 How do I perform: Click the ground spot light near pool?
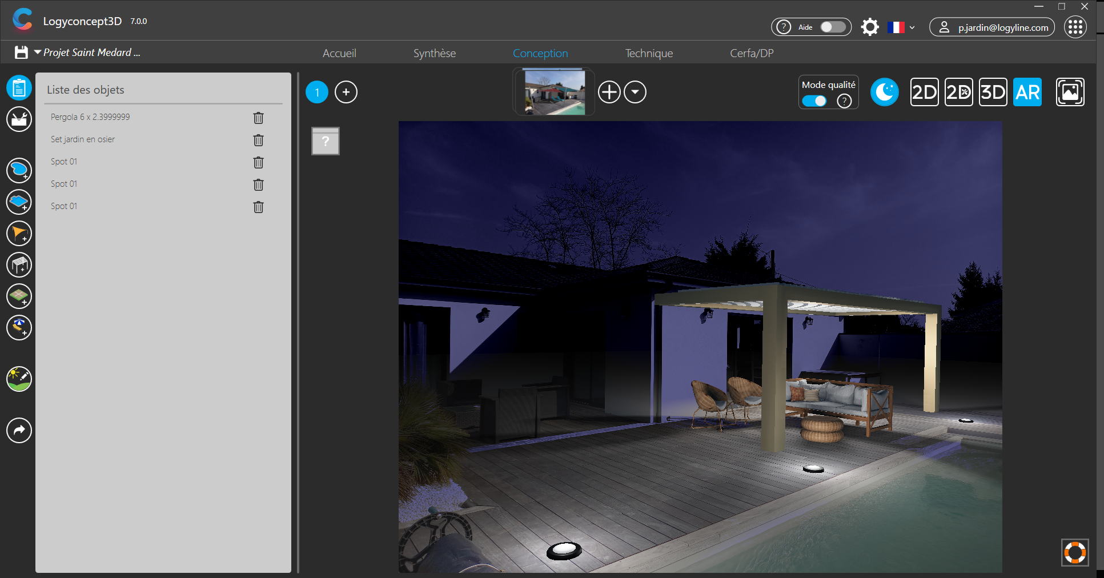coord(813,469)
